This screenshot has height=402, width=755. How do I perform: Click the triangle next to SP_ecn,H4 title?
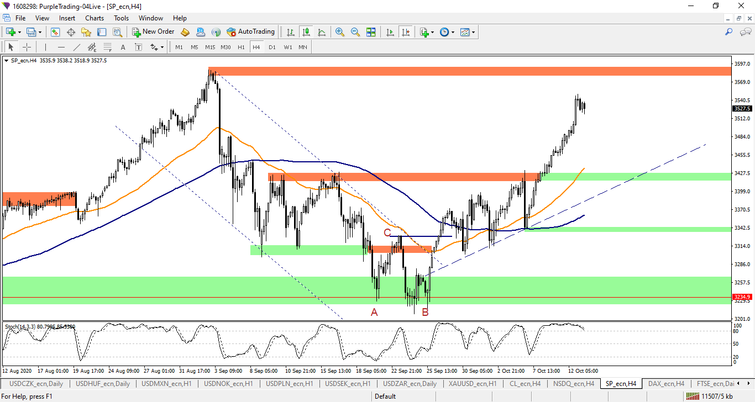tap(6, 61)
